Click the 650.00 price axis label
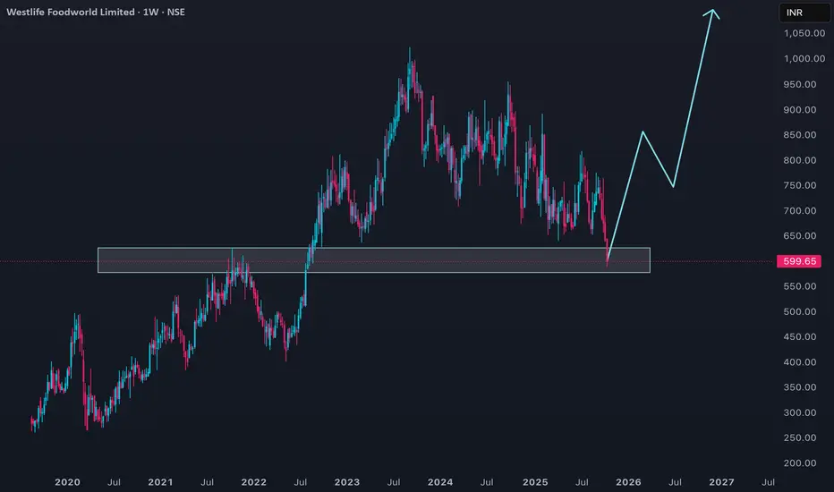834x492 pixels. (799, 235)
